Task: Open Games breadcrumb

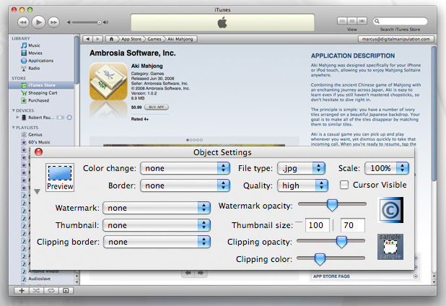Action: [154, 39]
